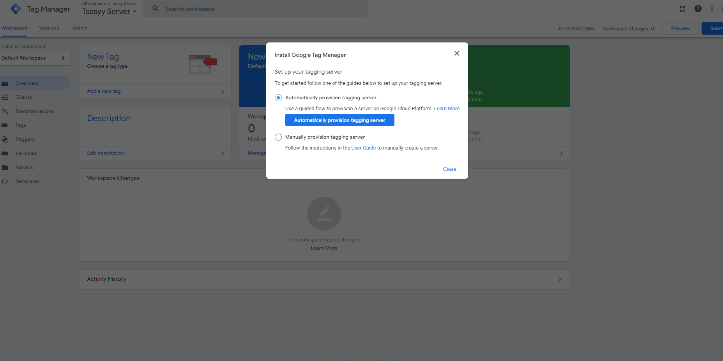Open Learn More under workspace has no changes

click(324, 248)
